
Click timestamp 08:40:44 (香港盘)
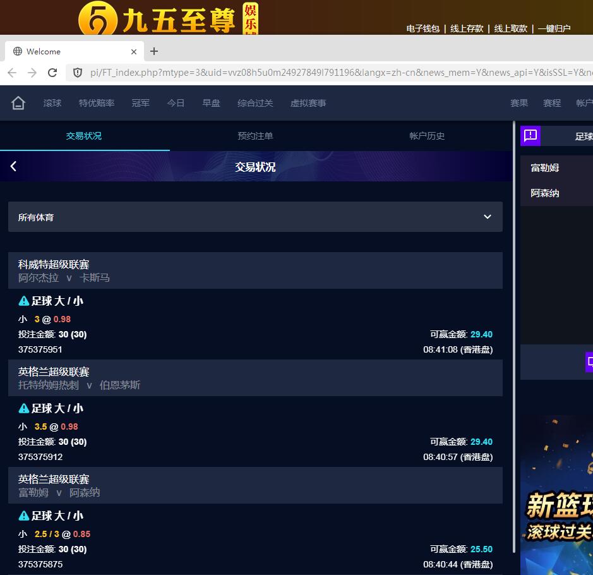point(458,564)
